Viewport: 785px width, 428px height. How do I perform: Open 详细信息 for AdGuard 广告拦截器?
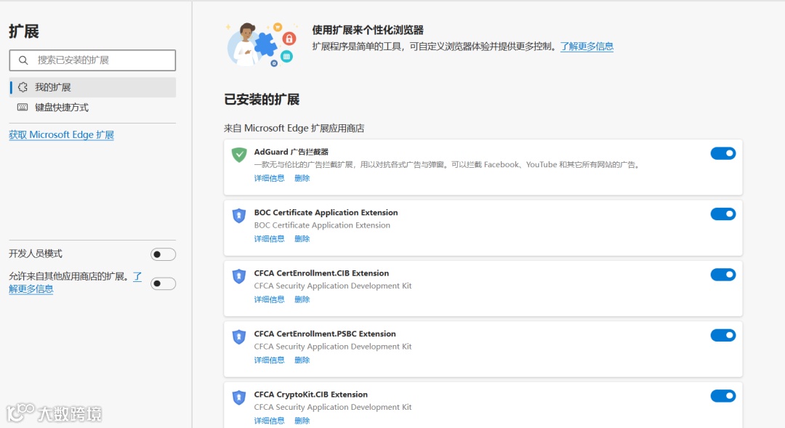coord(270,178)
